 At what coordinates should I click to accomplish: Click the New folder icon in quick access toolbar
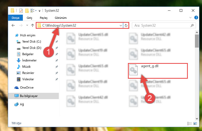(27, 11)
